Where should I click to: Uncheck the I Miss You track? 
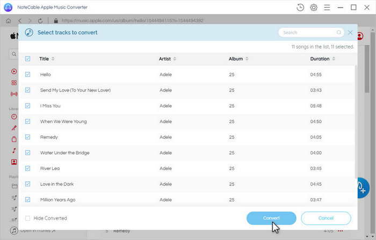[27, 105]
